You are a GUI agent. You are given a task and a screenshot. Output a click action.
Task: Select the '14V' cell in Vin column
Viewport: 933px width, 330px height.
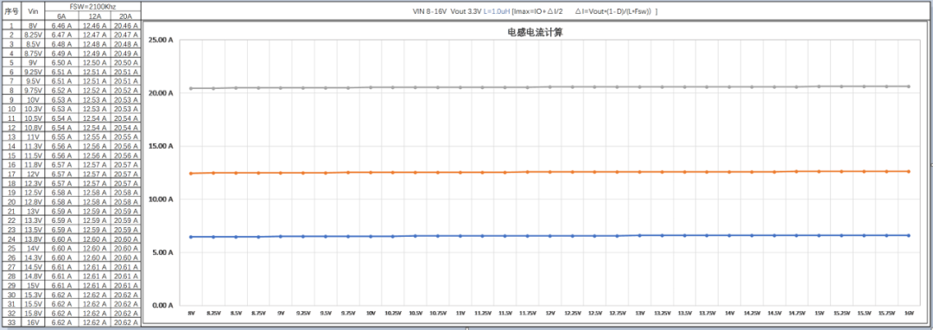click(34, 248)
